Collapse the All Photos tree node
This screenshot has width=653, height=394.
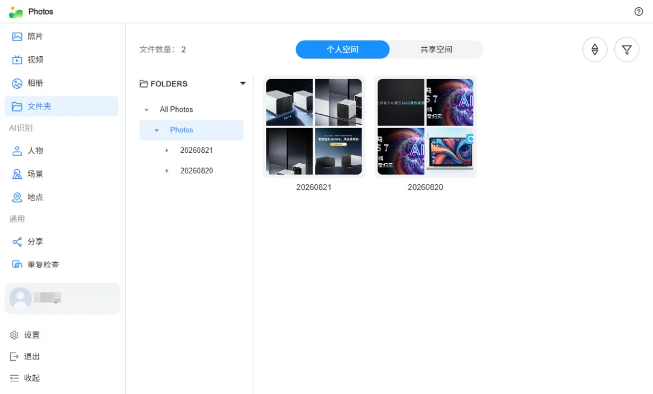146,110
